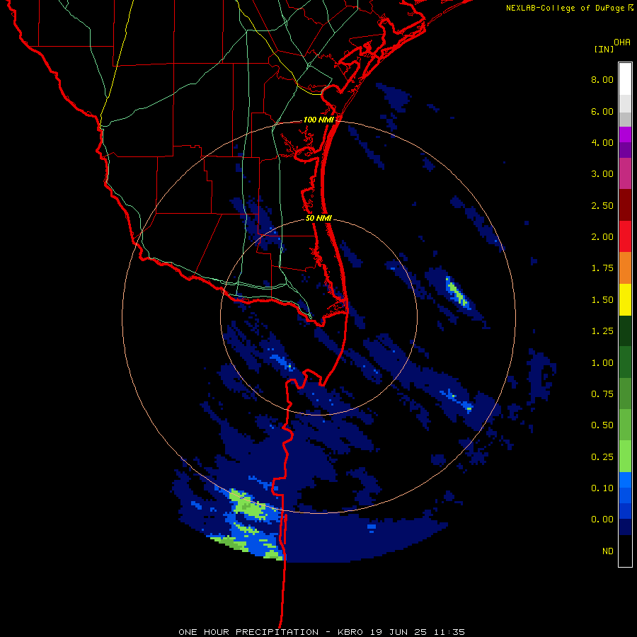Pick the black ND swatch at the legend bottom
The height and width of the screenshot is (637, 637).
[625, 551]
